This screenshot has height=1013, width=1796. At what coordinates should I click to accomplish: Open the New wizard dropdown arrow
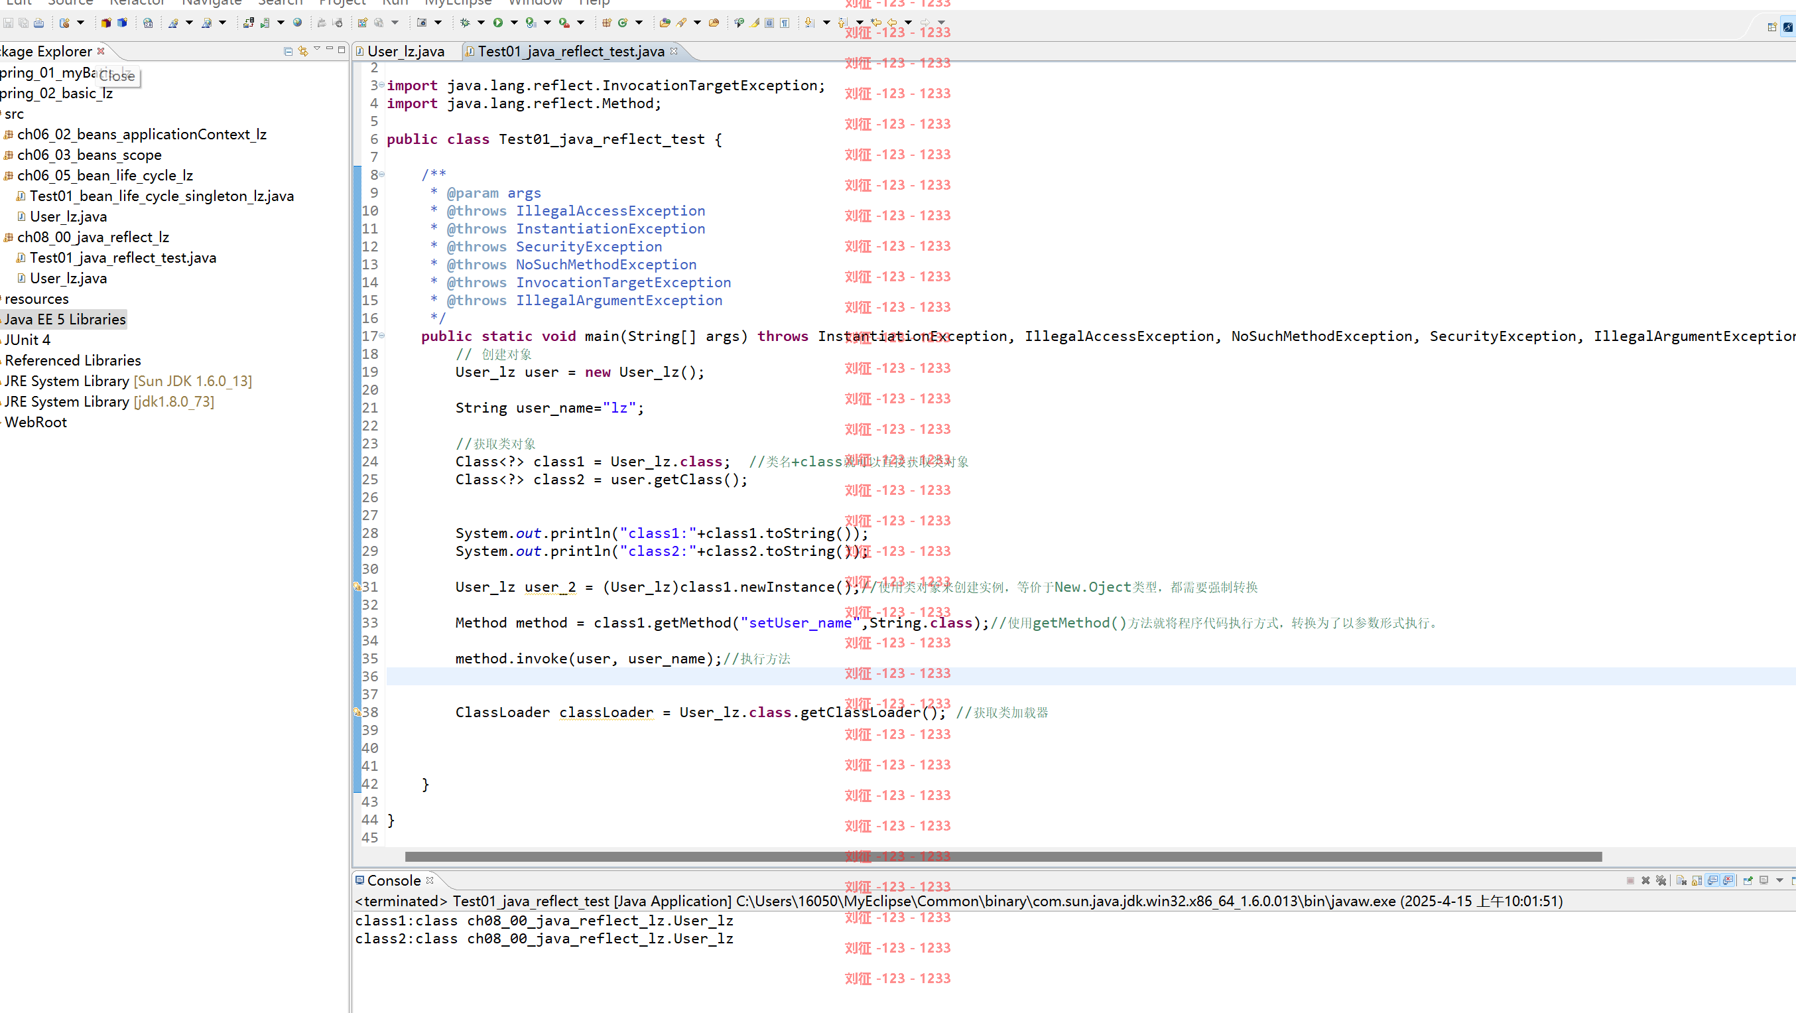80,23
